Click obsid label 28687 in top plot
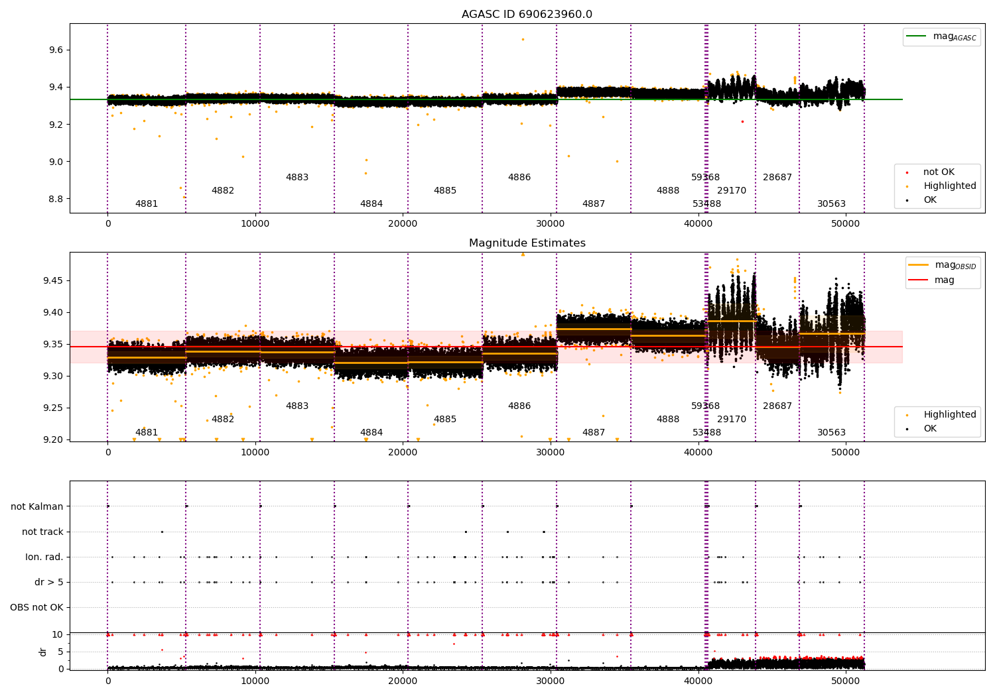Screen dimensions: 995x696 (x=777, y=178)
